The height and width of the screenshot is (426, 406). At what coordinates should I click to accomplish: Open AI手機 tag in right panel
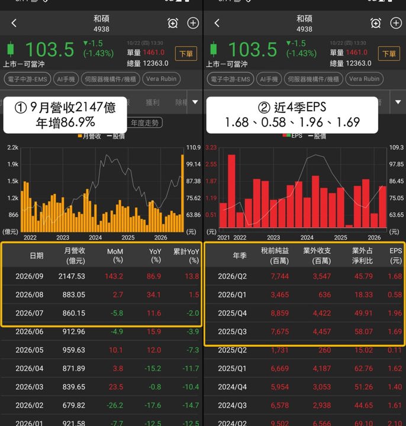click(269, 79)
